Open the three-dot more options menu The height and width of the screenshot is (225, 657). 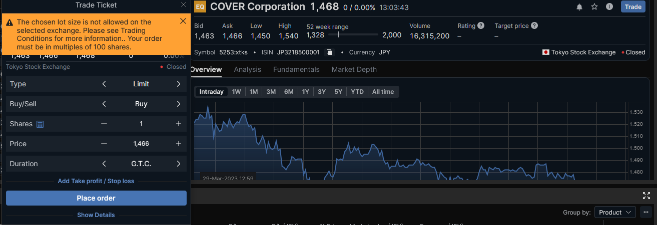pos(646,213)
